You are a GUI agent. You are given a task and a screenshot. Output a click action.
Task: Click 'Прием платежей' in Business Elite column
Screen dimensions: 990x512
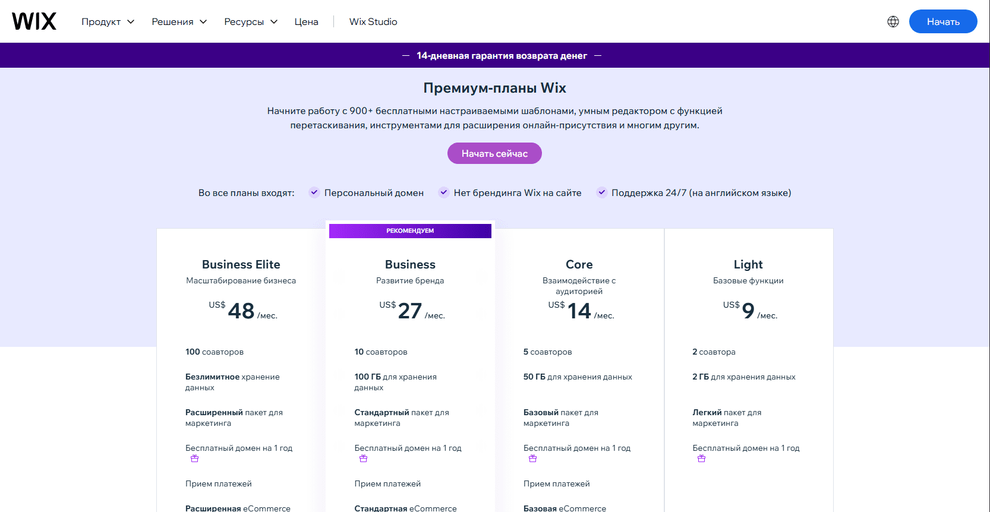point(219,483)
